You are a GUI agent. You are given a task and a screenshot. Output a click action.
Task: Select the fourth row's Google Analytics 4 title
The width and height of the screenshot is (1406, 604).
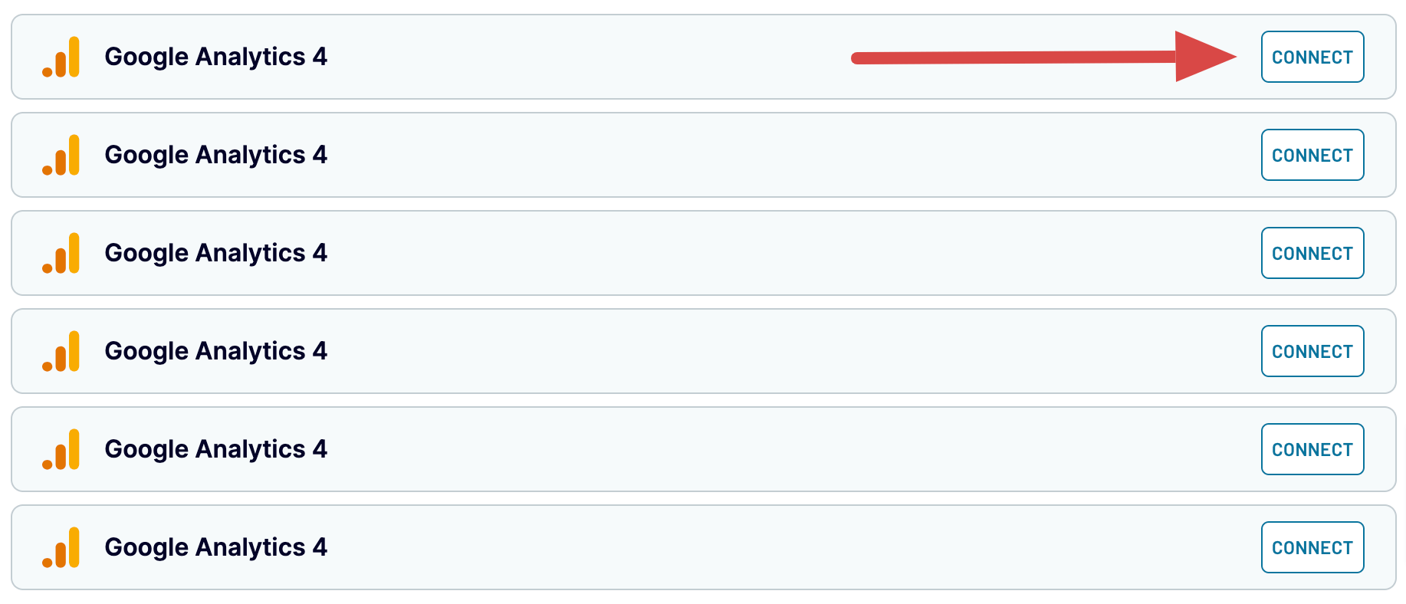pyautogui.click(x=216, y=351)
